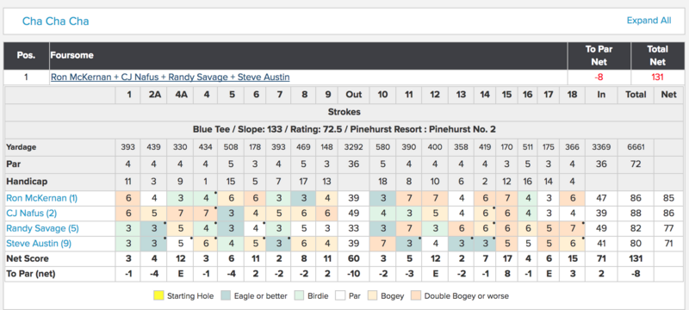Click the Expand All link

(649, 21)
